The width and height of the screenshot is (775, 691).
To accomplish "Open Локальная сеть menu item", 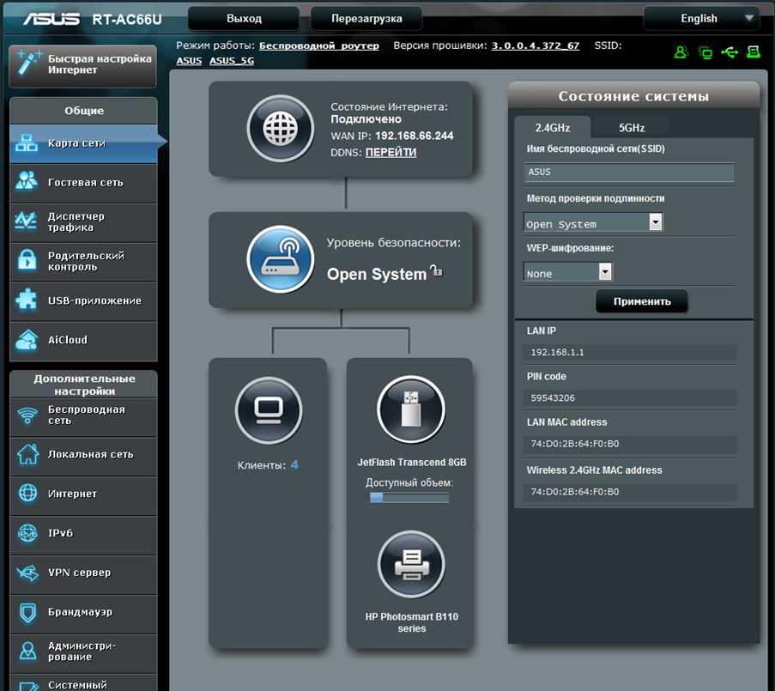I will coord(83,454).
